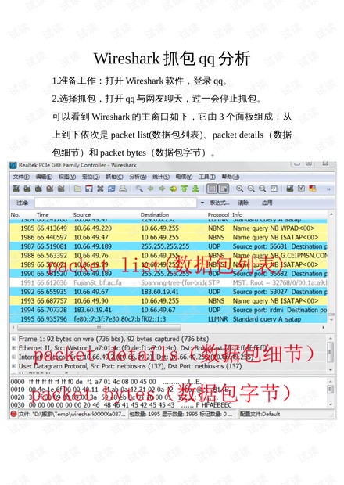Select packet 1994 from 183.60.19.41
Screen dimensions: 344x485
click(x=168, y=310)
